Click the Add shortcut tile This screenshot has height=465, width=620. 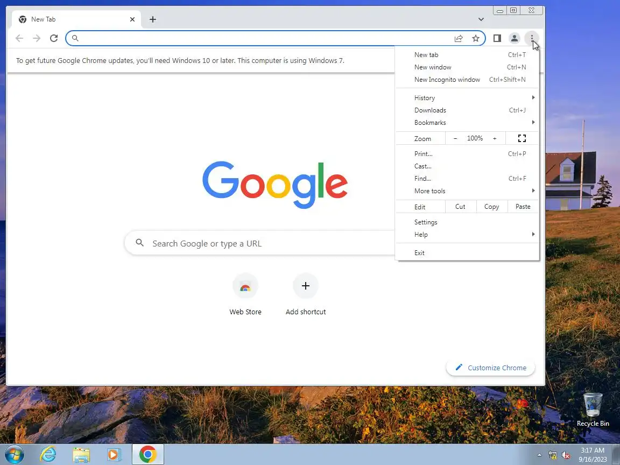coord(306,294)
